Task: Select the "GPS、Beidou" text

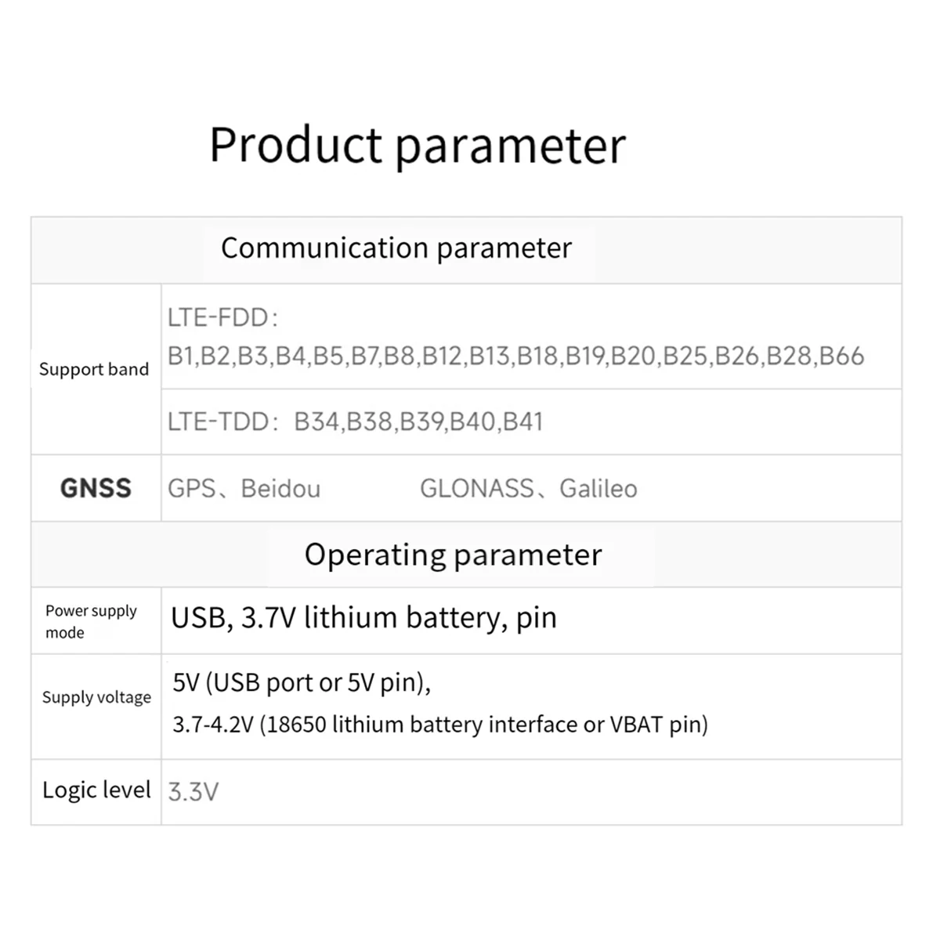Action: [x=244, y=488]
